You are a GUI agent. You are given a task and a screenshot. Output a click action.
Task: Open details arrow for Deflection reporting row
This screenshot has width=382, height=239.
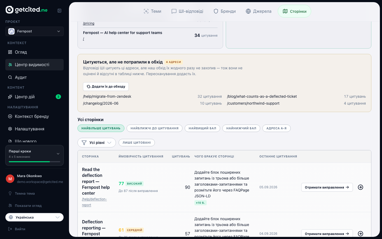(x=361, y=234)
